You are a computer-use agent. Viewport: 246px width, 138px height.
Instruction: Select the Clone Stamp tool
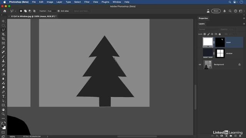[3, 61]
